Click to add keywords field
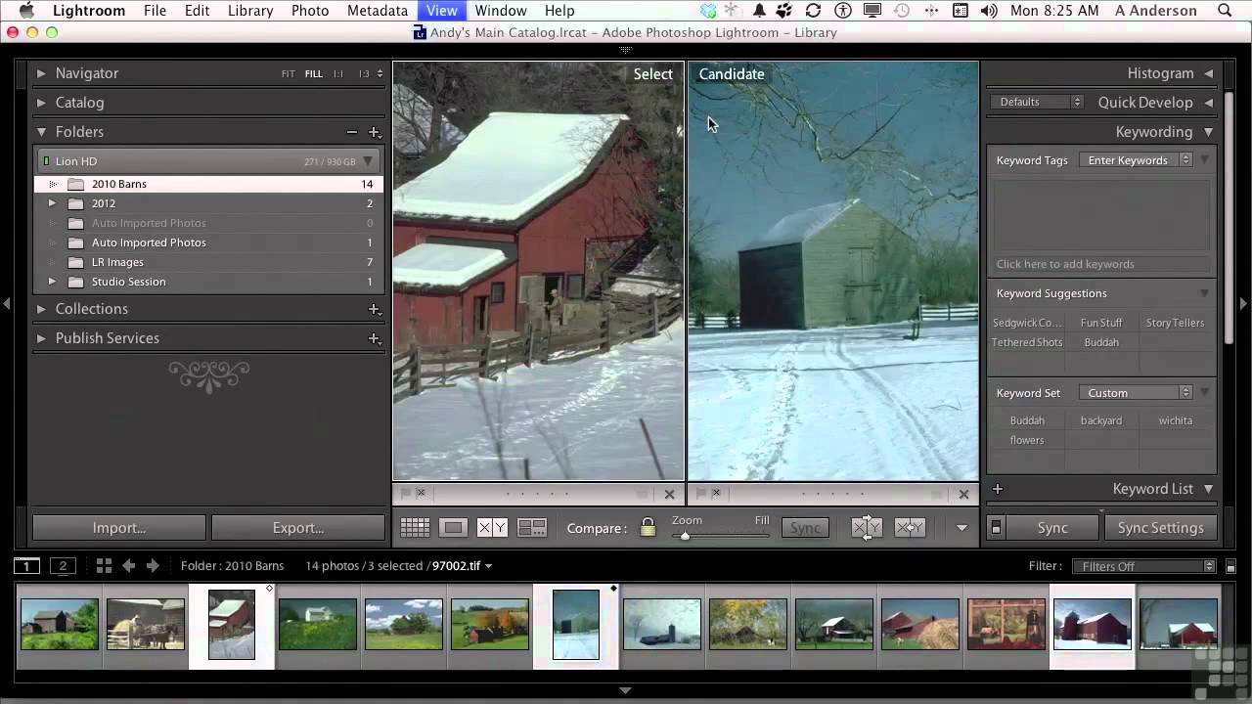This screenshot has height=704, width=1252. 1102,264
